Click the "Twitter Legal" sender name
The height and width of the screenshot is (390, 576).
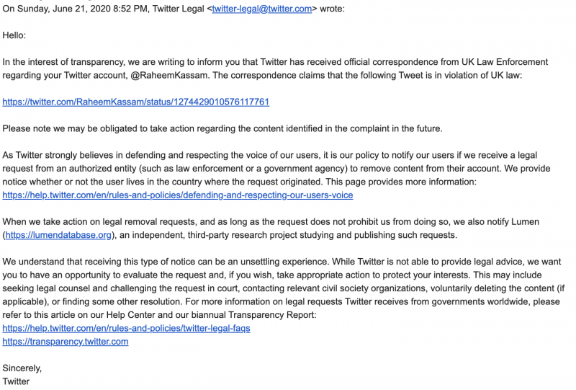tap(176, 9)
